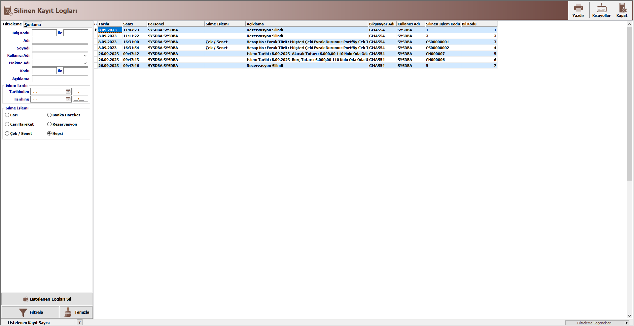The width and height of the screenshot is (634, 326).
Task: Click the first Kodu input field
Action: pos(44,71)
